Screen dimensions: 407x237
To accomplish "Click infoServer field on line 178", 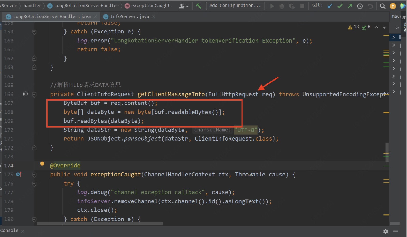I will 94,201.
